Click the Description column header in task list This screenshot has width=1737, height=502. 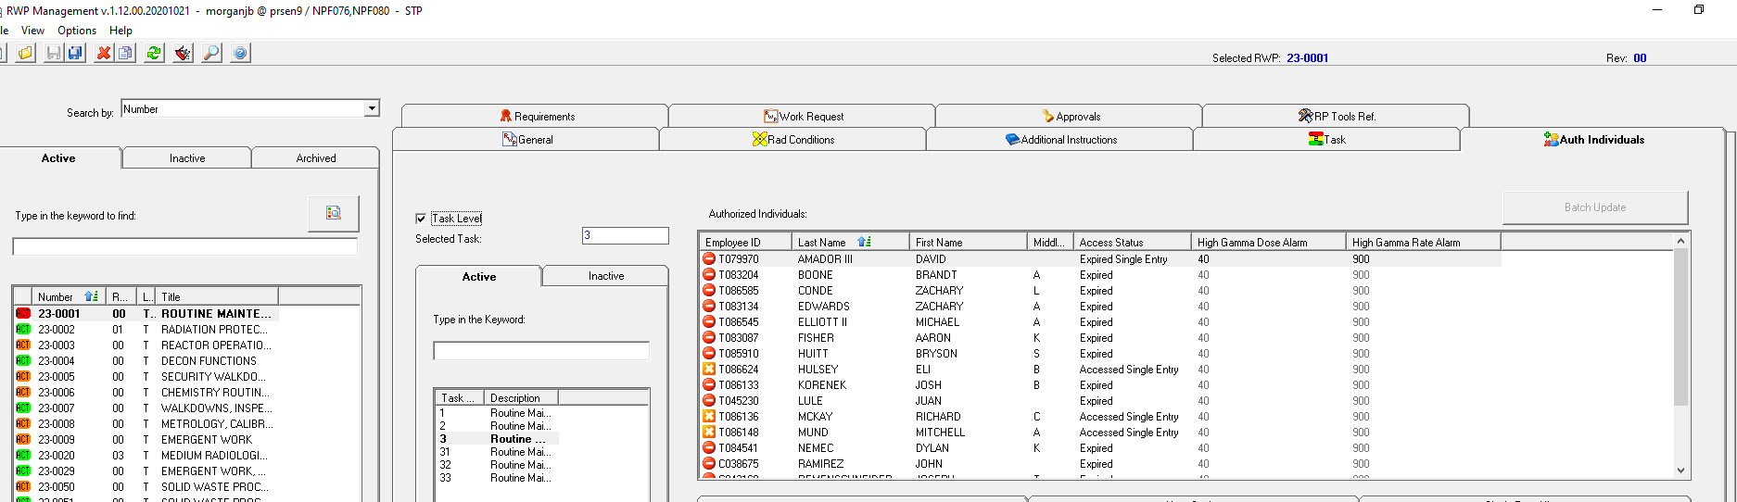click(x=520, y=397)
